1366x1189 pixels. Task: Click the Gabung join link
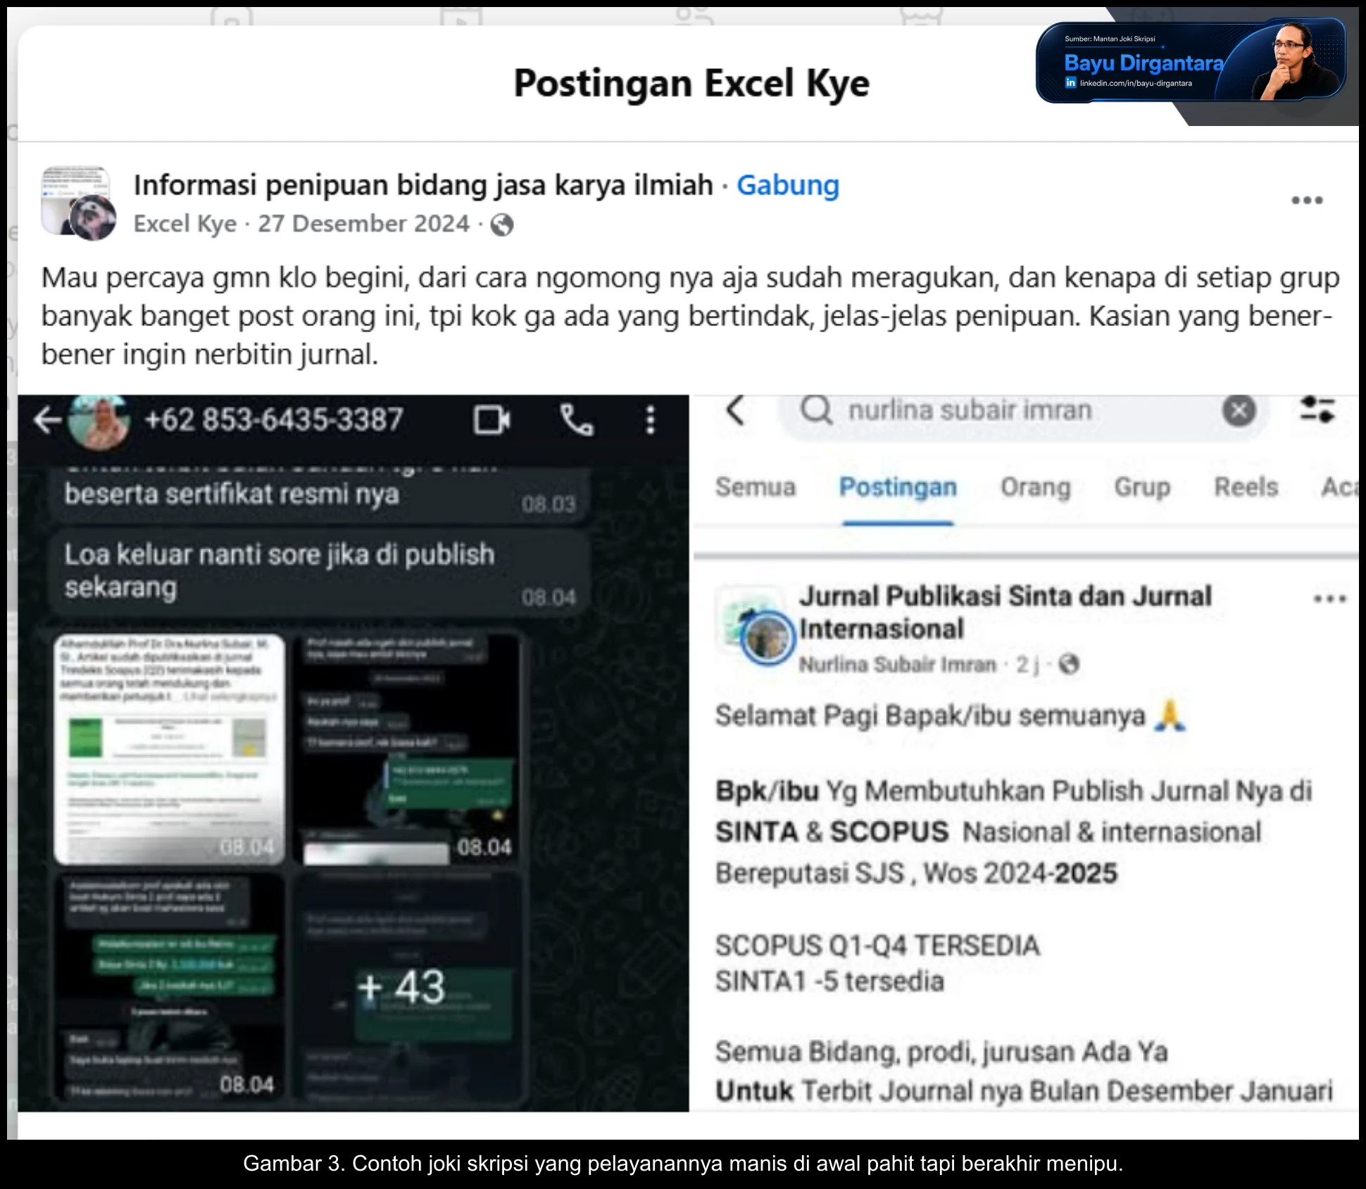point(788,185)
